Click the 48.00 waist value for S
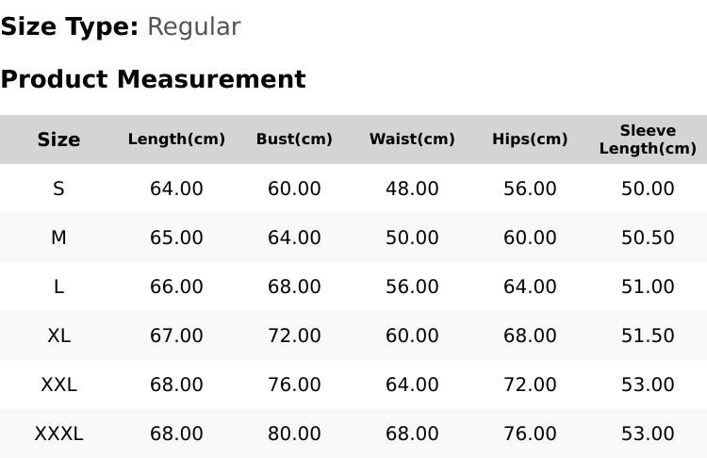Image resolution: width=707 pixels, height=458 pixels. 412,188
